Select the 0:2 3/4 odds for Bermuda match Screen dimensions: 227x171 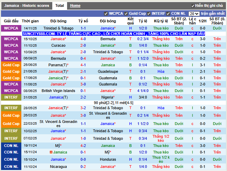tap(143, 39)
